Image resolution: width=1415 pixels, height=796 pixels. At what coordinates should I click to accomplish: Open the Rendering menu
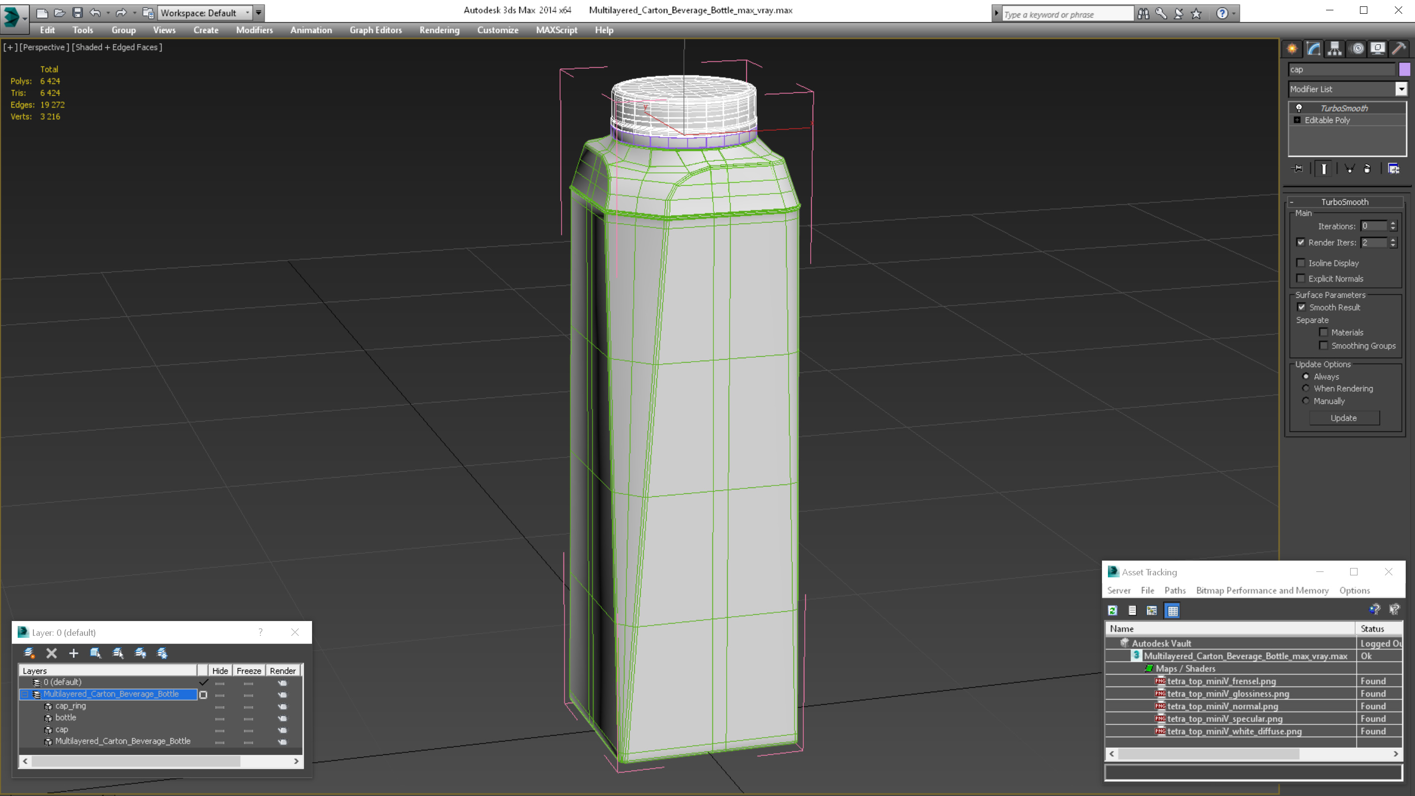click(x=439, y=30)
